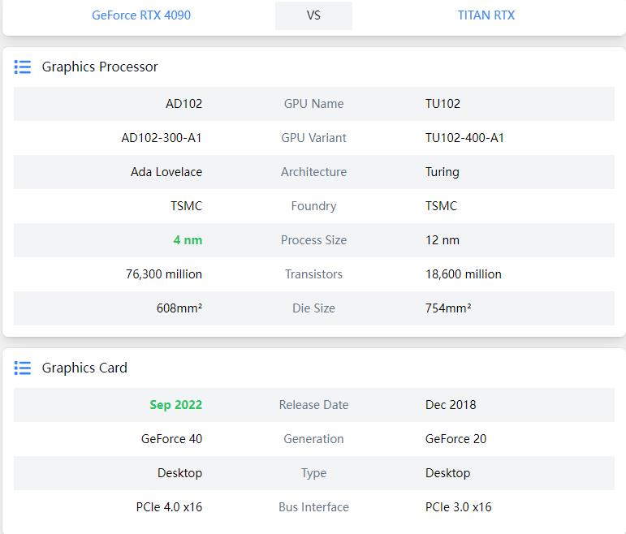The width and height of the screenshot is (626, 534).
Task: Click the GeForce 40 generation value
Action: pyautogui.click(x=171, y=439)
